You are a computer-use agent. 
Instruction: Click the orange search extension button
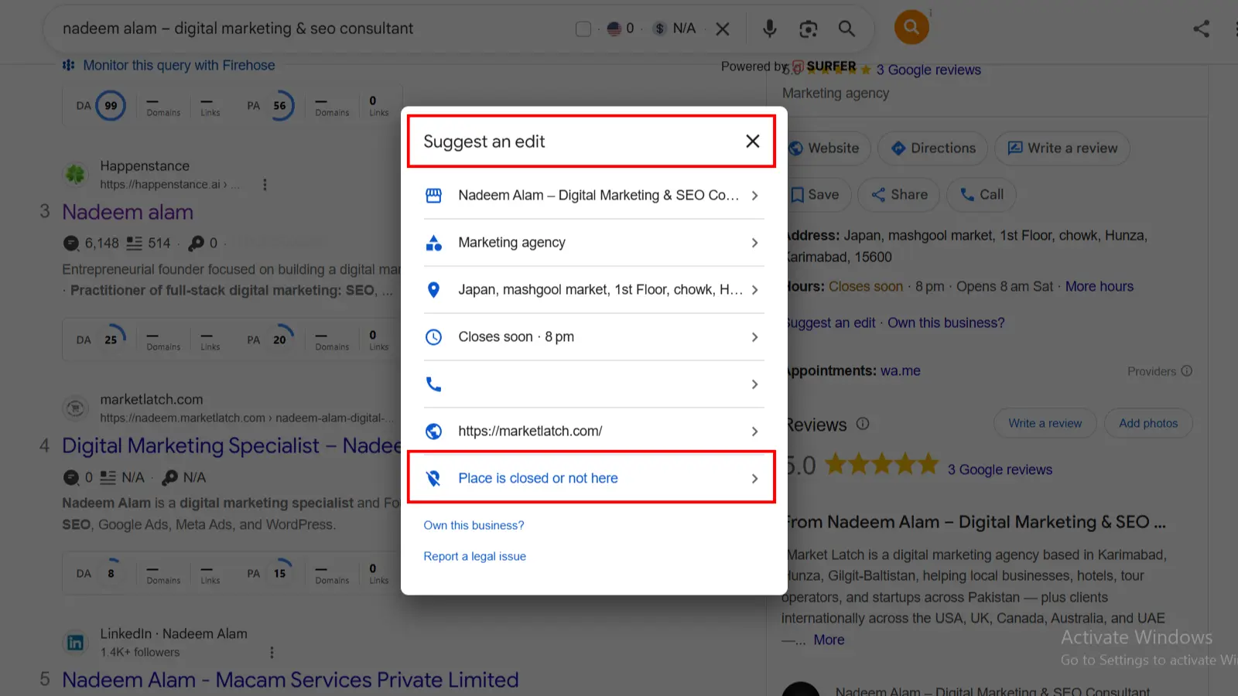click(911, 27)
